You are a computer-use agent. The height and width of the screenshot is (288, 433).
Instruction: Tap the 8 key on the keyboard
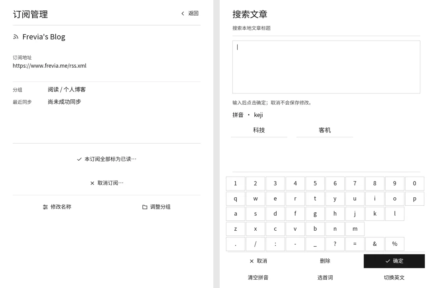(x=375, y=184)
